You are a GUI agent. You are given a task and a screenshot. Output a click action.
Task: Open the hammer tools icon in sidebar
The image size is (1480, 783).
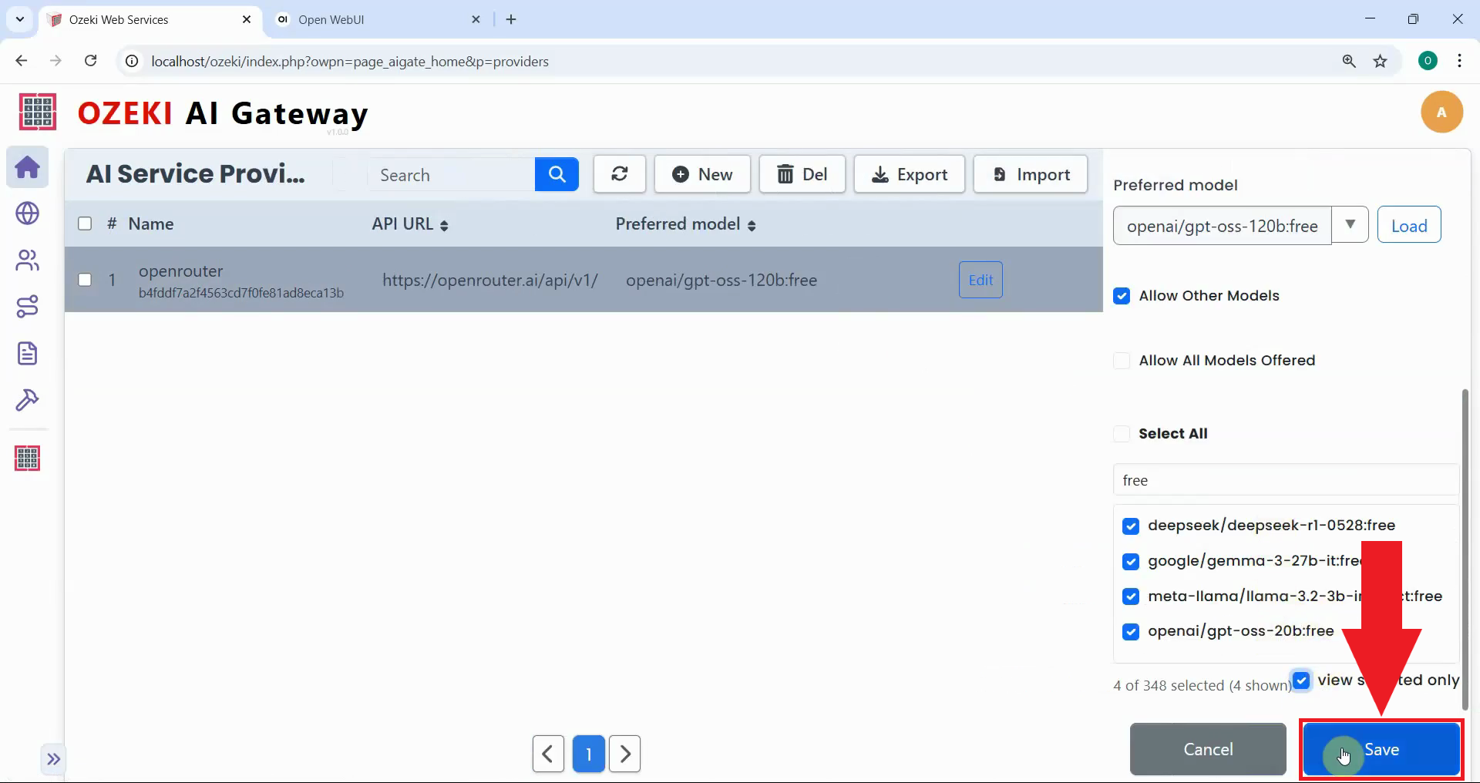coord(28,400)
